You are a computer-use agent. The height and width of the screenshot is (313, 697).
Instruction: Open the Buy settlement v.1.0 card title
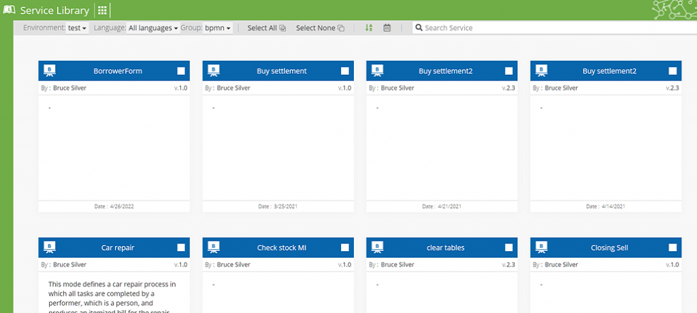pos(282,71)
